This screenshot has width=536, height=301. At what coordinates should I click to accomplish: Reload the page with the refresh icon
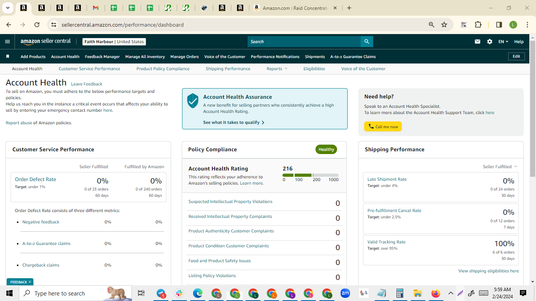[37, 25]
